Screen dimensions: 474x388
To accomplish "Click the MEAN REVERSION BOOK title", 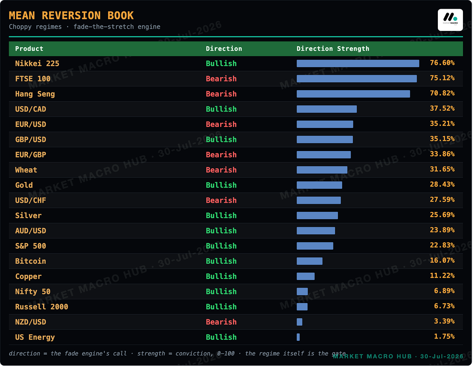I will coord(71,16).
